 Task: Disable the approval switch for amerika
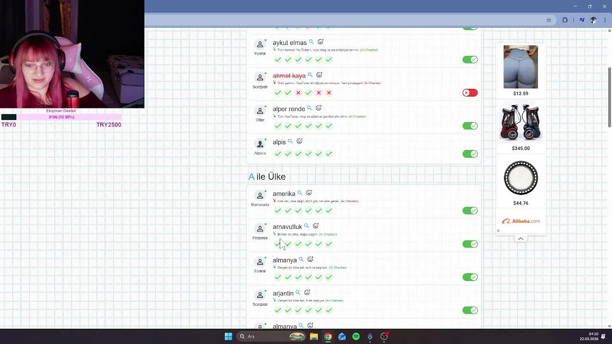tap(470, 211)
